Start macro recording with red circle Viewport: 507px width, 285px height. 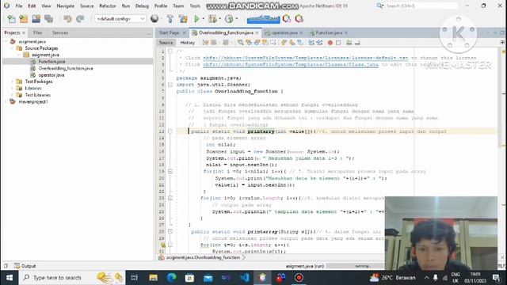(x=330, y=43)
